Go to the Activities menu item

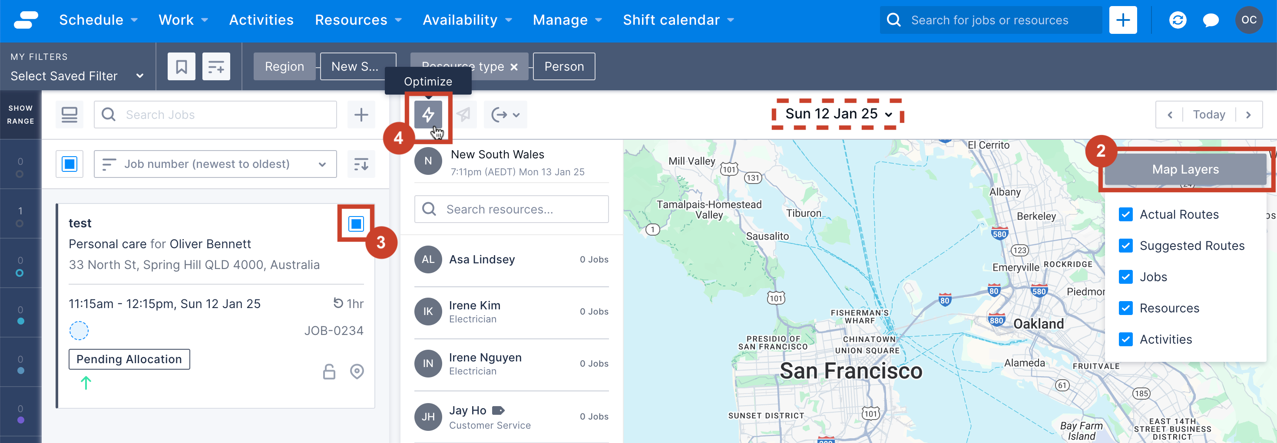[x=261, y=20]
